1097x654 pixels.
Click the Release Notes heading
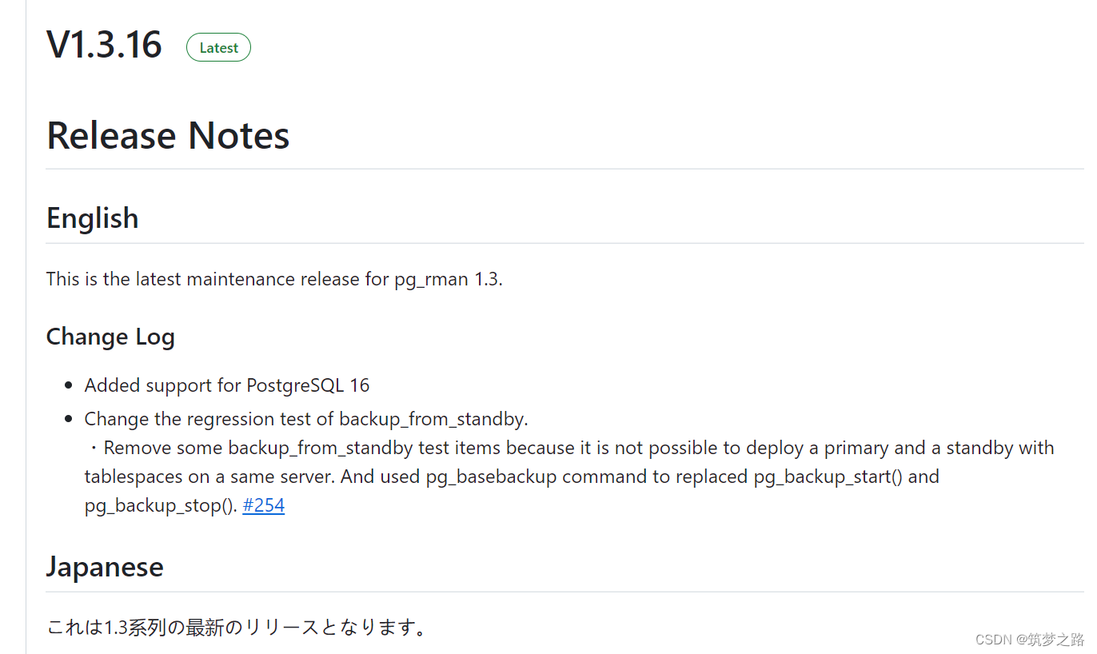pos(168,135)
